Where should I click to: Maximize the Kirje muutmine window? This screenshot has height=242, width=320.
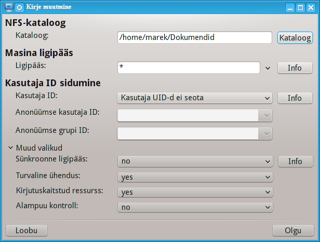tap(300, 8)
